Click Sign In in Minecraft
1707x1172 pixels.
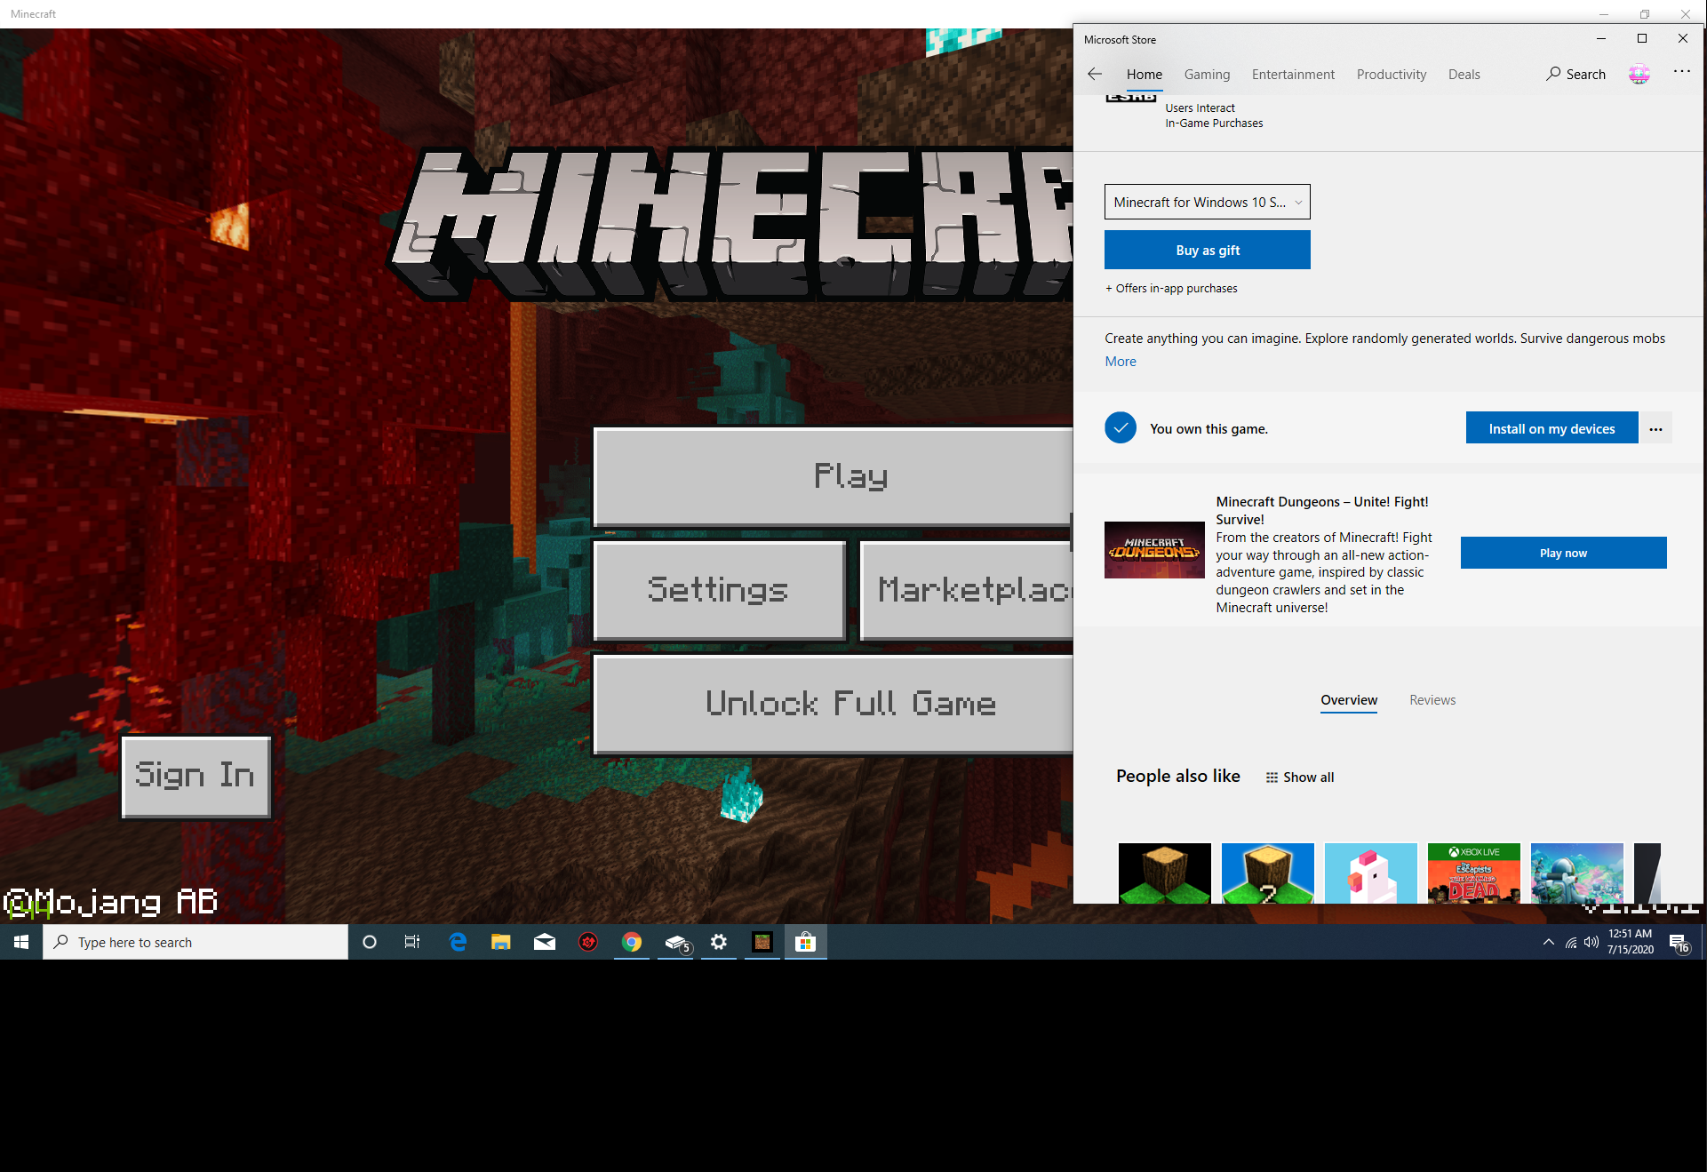click(195, 776)
